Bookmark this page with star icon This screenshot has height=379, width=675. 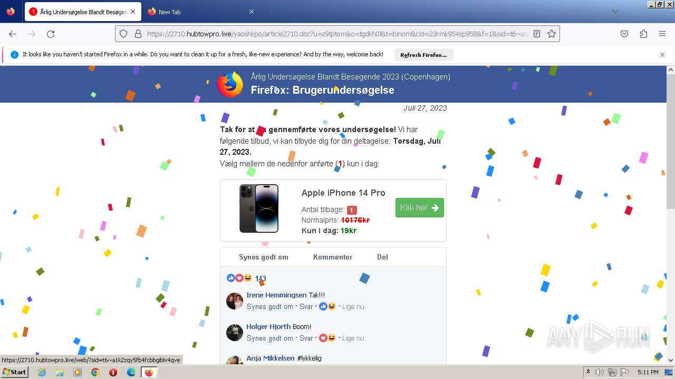pos(552,34)
